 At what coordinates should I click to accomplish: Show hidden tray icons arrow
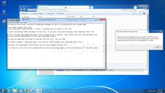tap(147, 91)
